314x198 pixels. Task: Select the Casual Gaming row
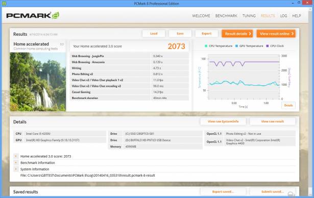pyautogui.click(x=129, y=92)
